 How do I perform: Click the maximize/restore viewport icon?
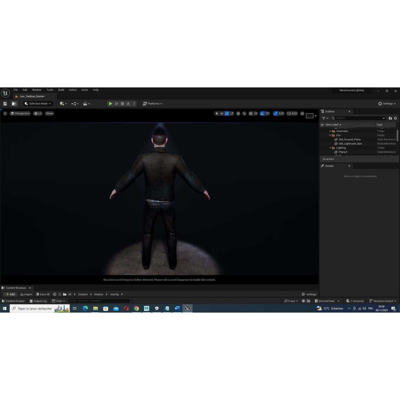point(302,114)
